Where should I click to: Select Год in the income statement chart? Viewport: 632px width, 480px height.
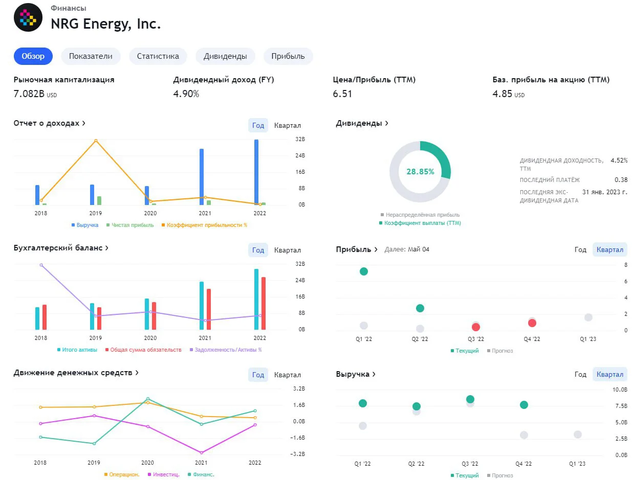(x=258, y=125)
